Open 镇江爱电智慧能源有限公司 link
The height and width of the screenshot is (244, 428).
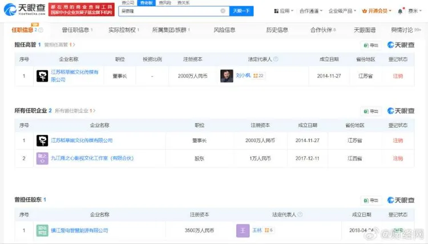click(x=79, y=230)
